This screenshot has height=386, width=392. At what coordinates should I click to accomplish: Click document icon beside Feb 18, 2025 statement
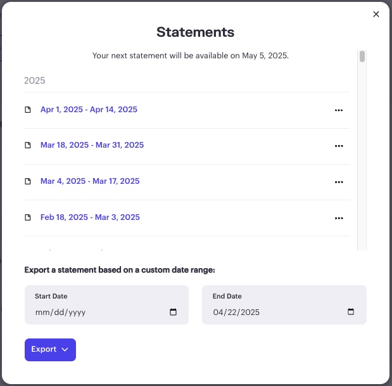click(28, 217)
